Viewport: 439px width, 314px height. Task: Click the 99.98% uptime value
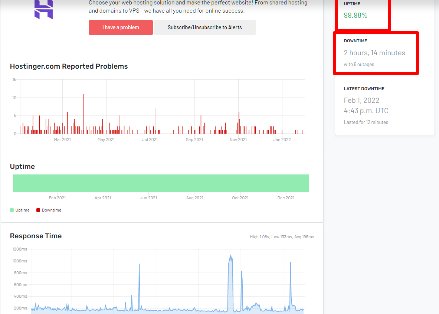356,16
